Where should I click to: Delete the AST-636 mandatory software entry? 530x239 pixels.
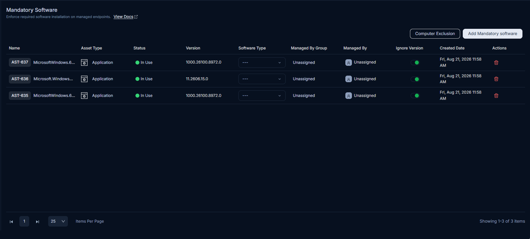coord(496,79)
